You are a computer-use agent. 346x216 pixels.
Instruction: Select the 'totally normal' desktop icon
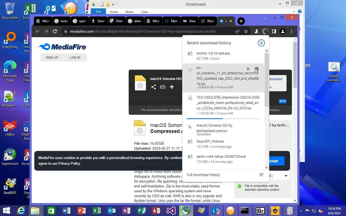(334, 72)
